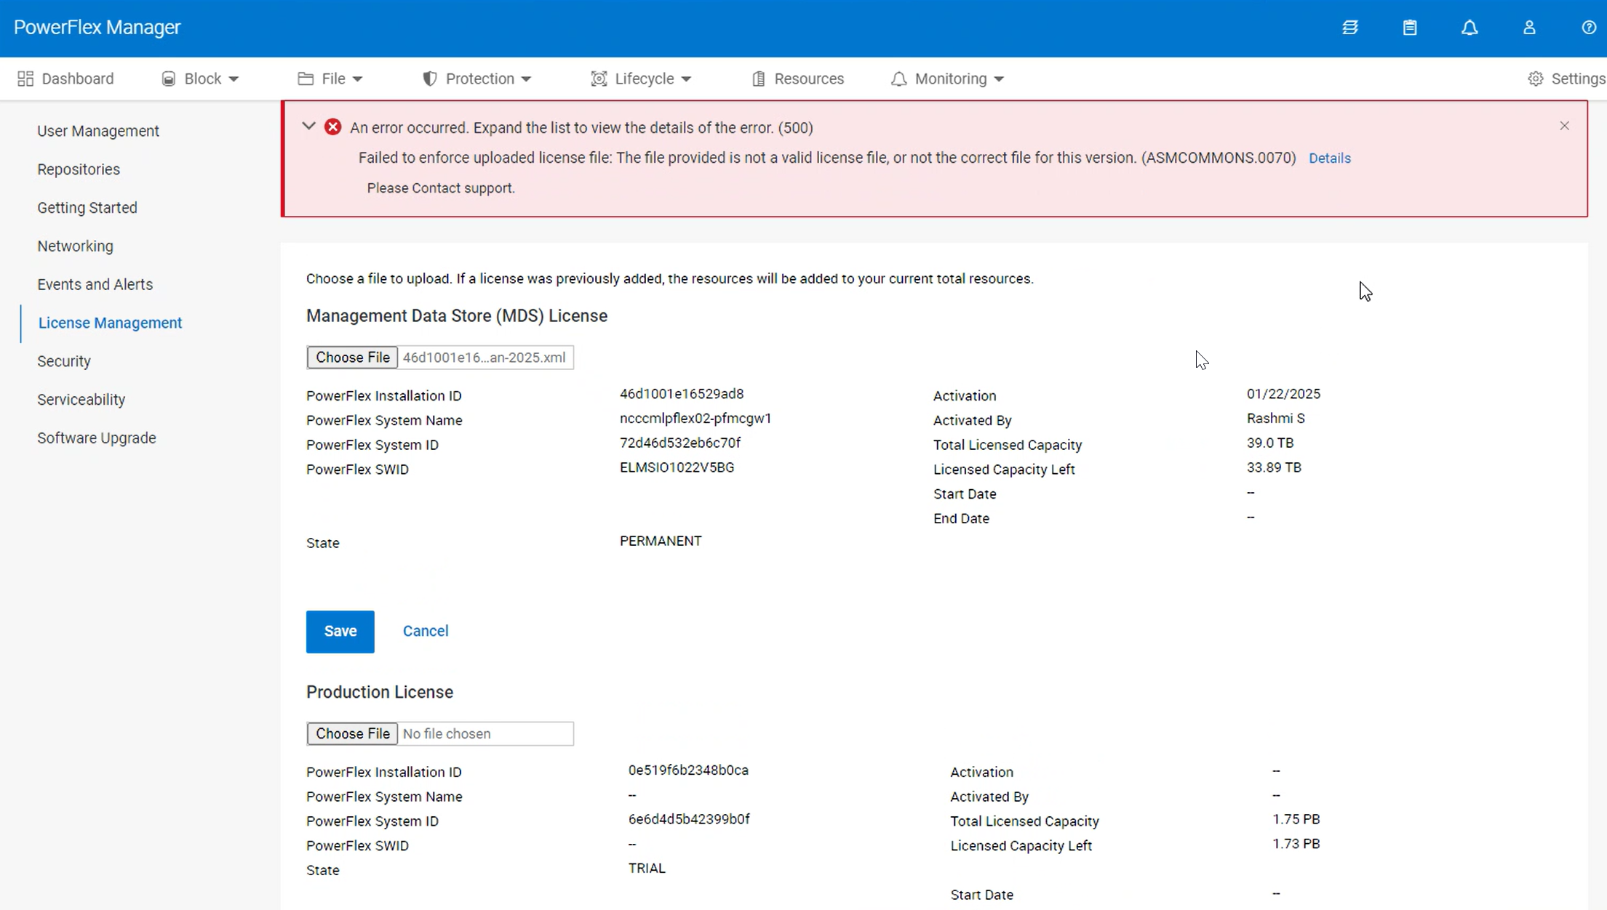Open notifications bell icon
Image resolution: width=1607 pixels, height=910 pixels.
point(1470,28)
